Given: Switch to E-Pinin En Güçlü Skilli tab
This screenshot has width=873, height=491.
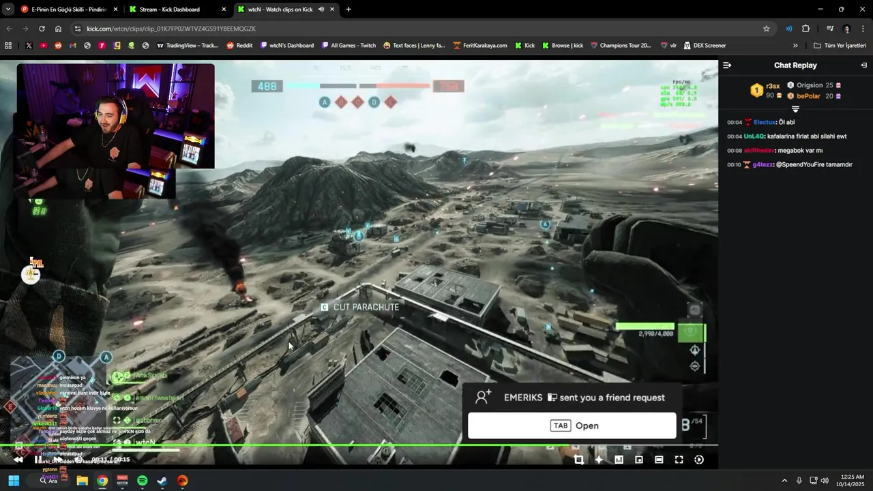Looking at the screenshot, I should pos(69,10).
